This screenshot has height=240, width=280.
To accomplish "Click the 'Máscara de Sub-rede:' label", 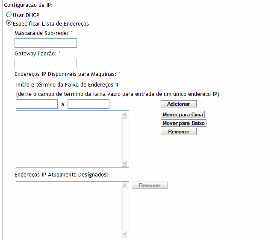I will 41,33.
